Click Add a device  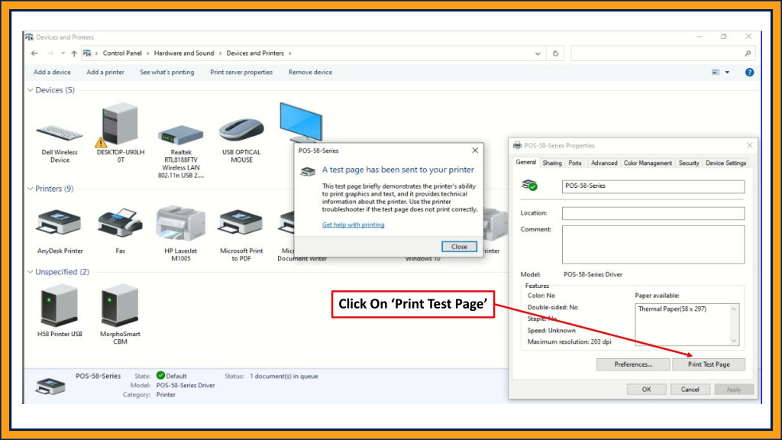(x=52, y=73)
